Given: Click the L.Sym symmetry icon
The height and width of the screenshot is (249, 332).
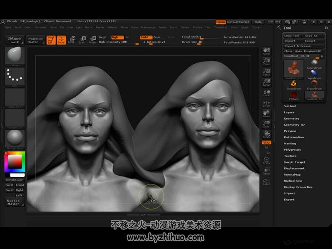Looking at the screenshot, I should coord(266,104).
